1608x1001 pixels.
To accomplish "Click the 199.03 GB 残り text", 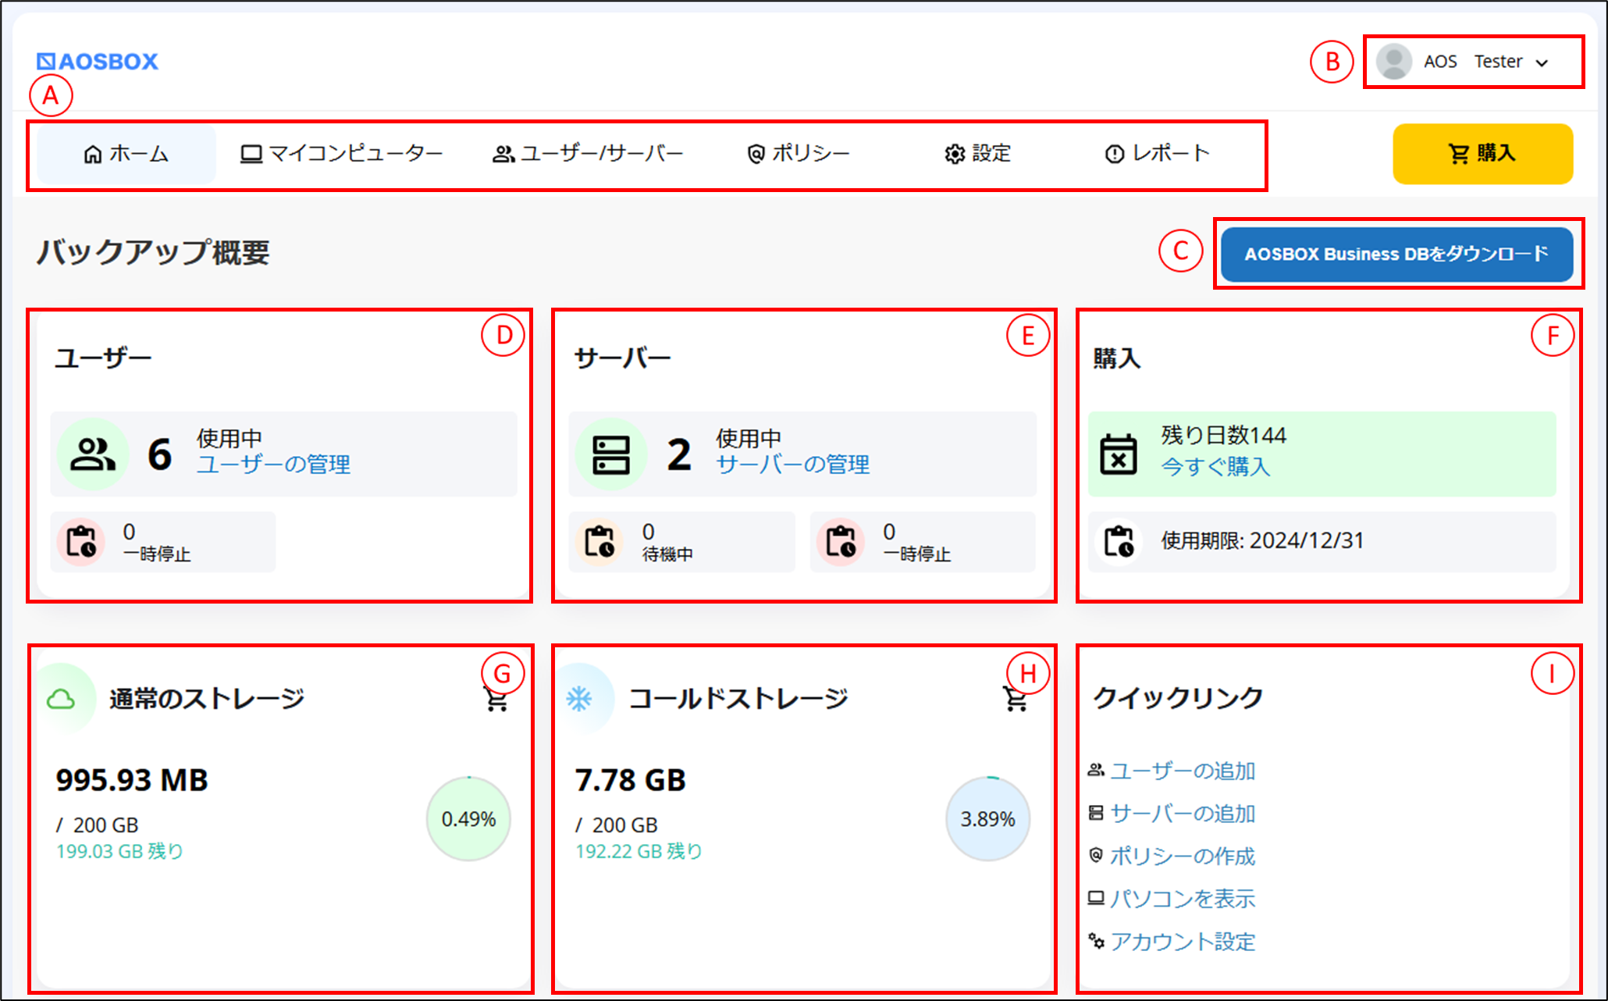I will click(x=119, y=851).
